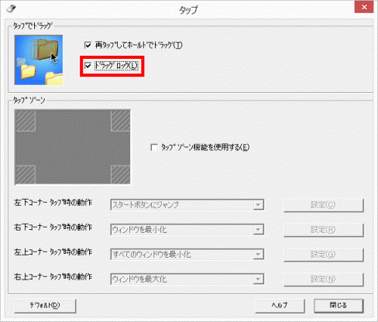Click the 右下コーナー タップ時の動作 label
378x322 pixels.
(53, 228)
